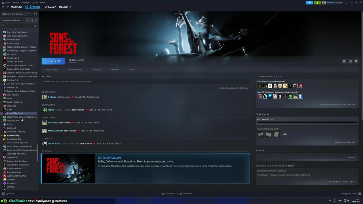Change the screenshot key link
The height and width of the screenshot is (204, 363).
[341, 182]
